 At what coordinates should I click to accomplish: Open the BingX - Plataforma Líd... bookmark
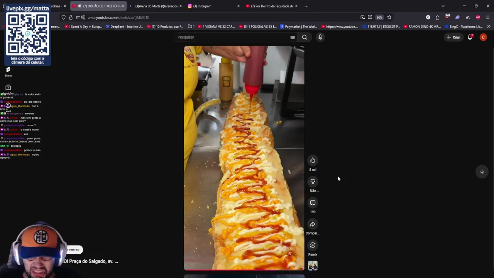464,27
